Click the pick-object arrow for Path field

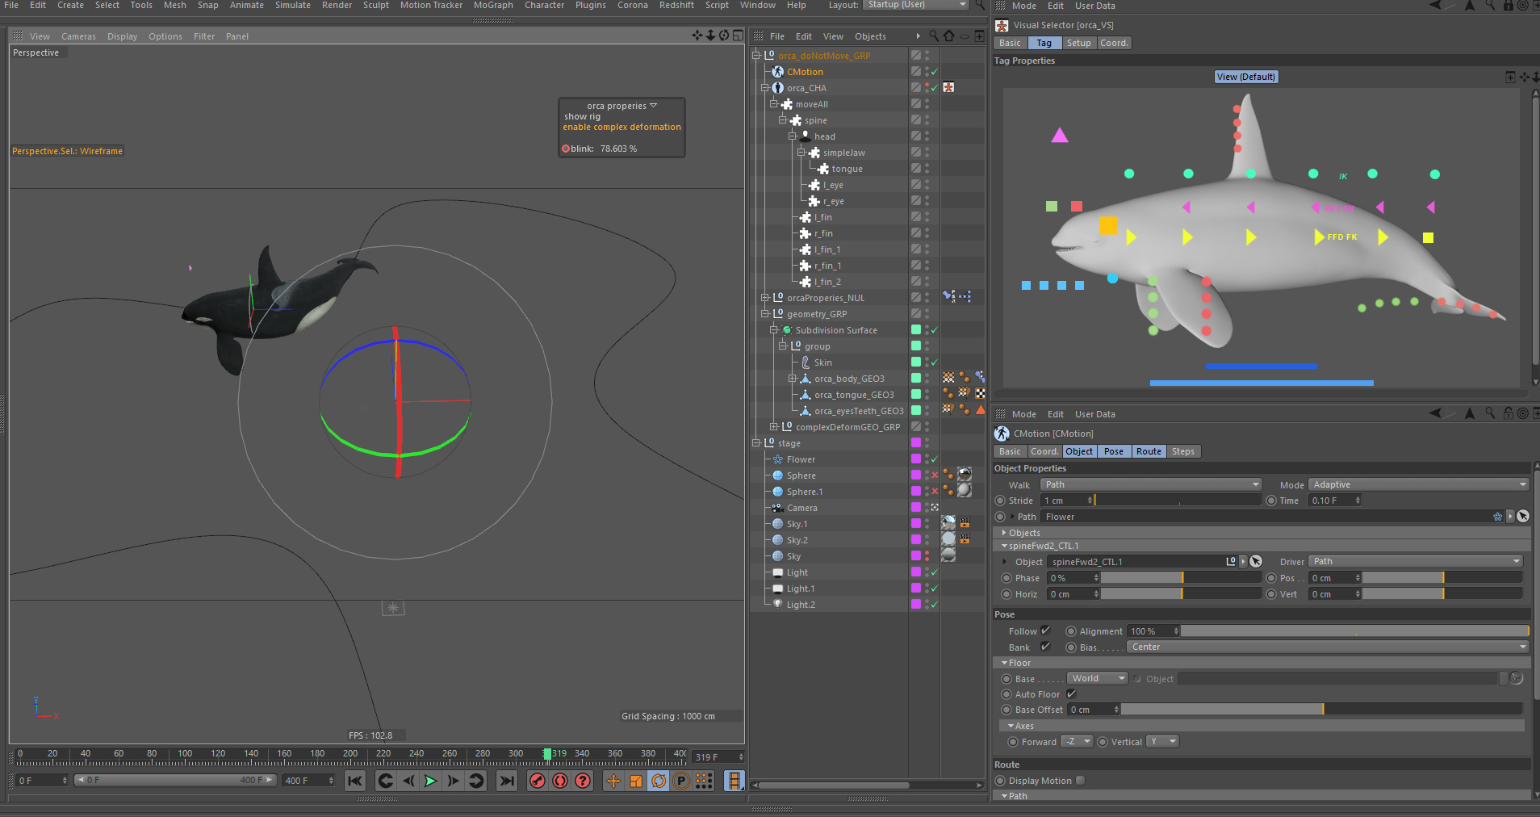(x=1523, y=517)
